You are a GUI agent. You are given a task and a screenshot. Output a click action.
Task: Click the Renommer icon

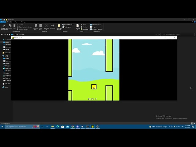point(52,25)
